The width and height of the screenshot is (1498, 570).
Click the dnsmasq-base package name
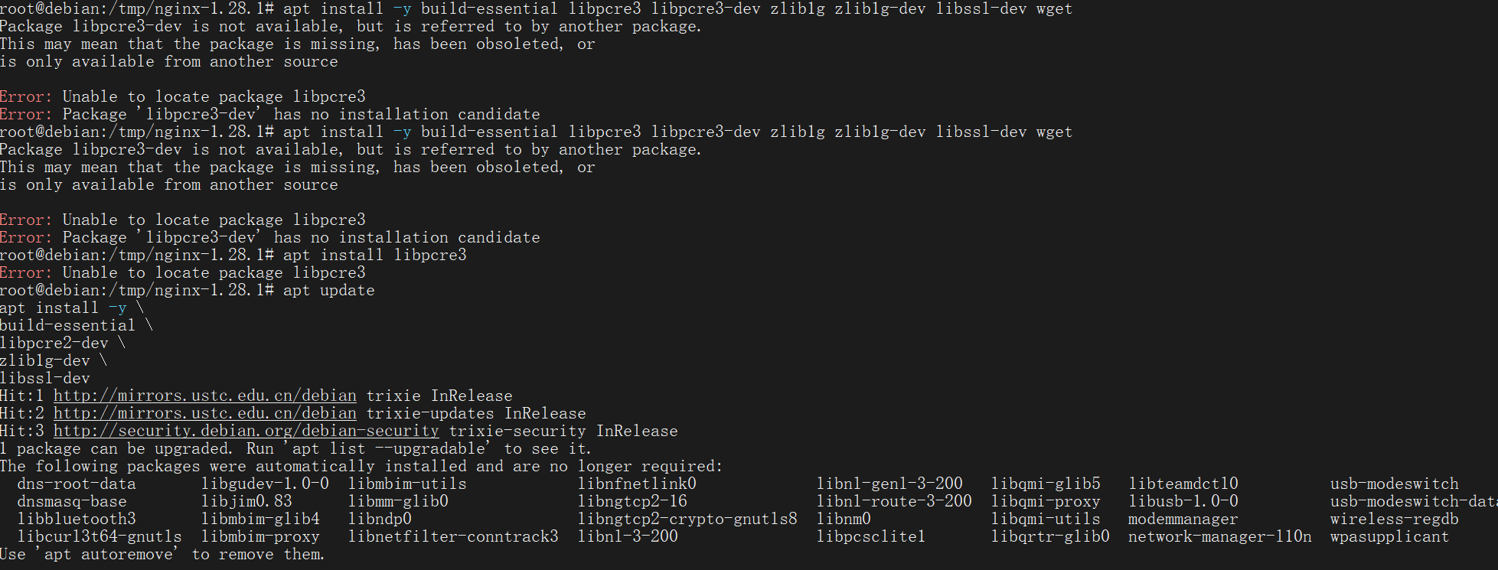pyautogui.click(x=72, y=501)
